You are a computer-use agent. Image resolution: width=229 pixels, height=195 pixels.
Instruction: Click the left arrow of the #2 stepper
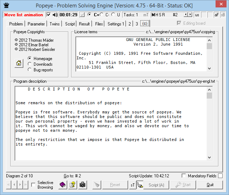[185, 14]
